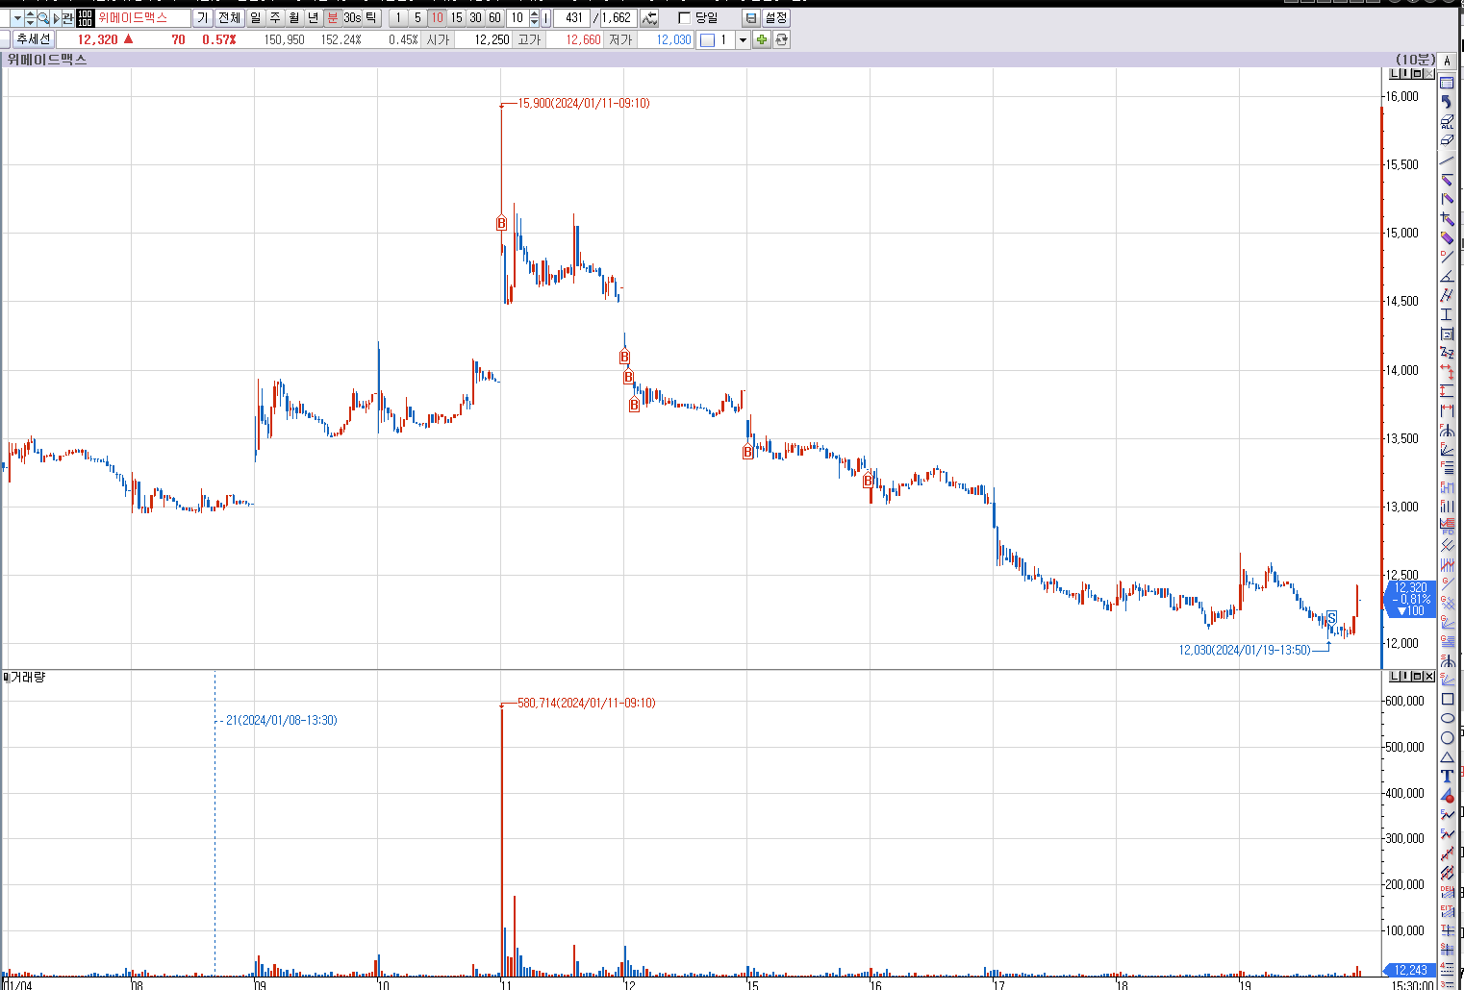Click the undo arrow drawing tool
This screenshot has width=1464, height=990.
(x=1447, y=103)
